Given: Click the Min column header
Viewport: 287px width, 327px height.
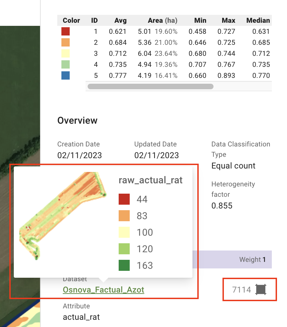Looking at the screenshot, I should click(200, 21).
